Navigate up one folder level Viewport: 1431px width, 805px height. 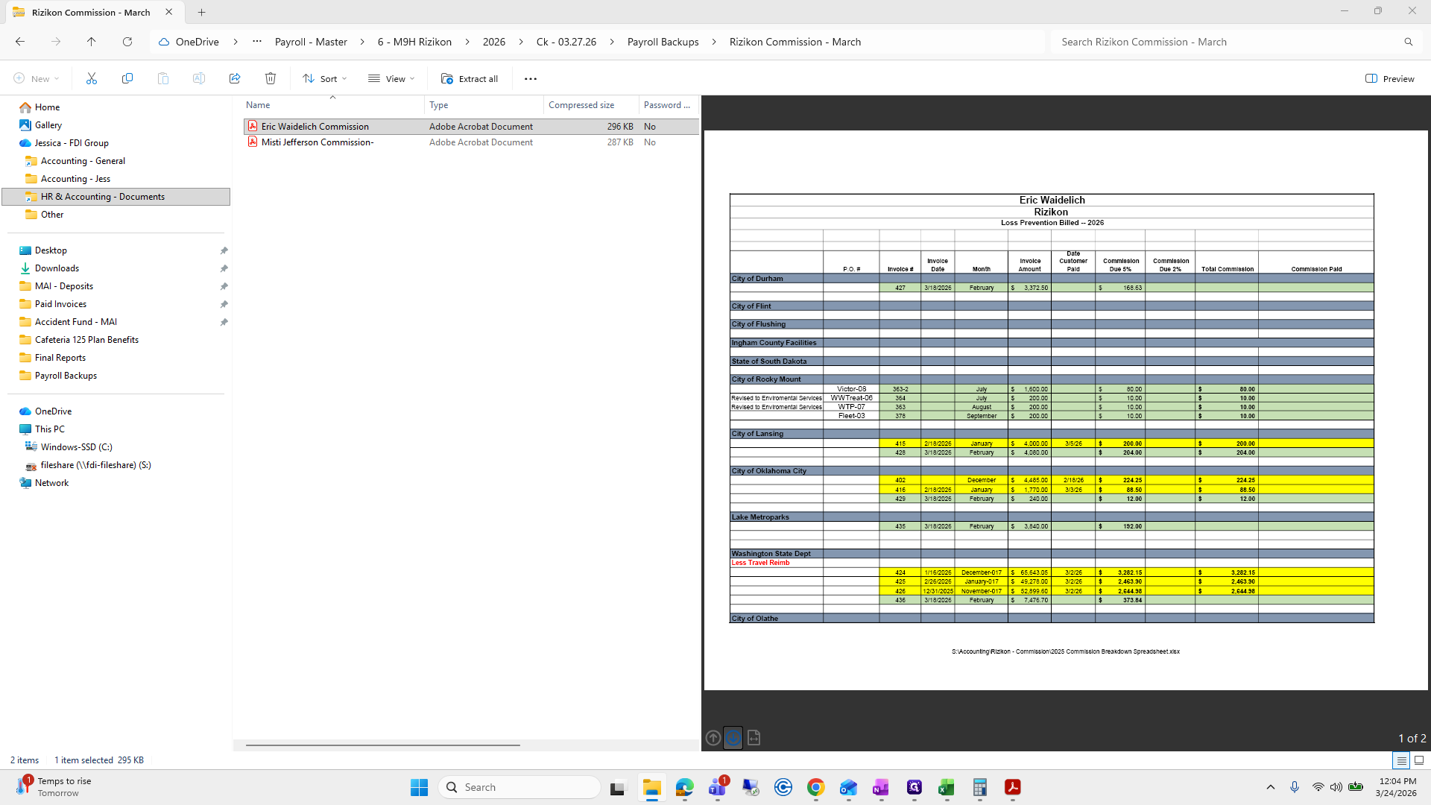click(x=91, y=42)
